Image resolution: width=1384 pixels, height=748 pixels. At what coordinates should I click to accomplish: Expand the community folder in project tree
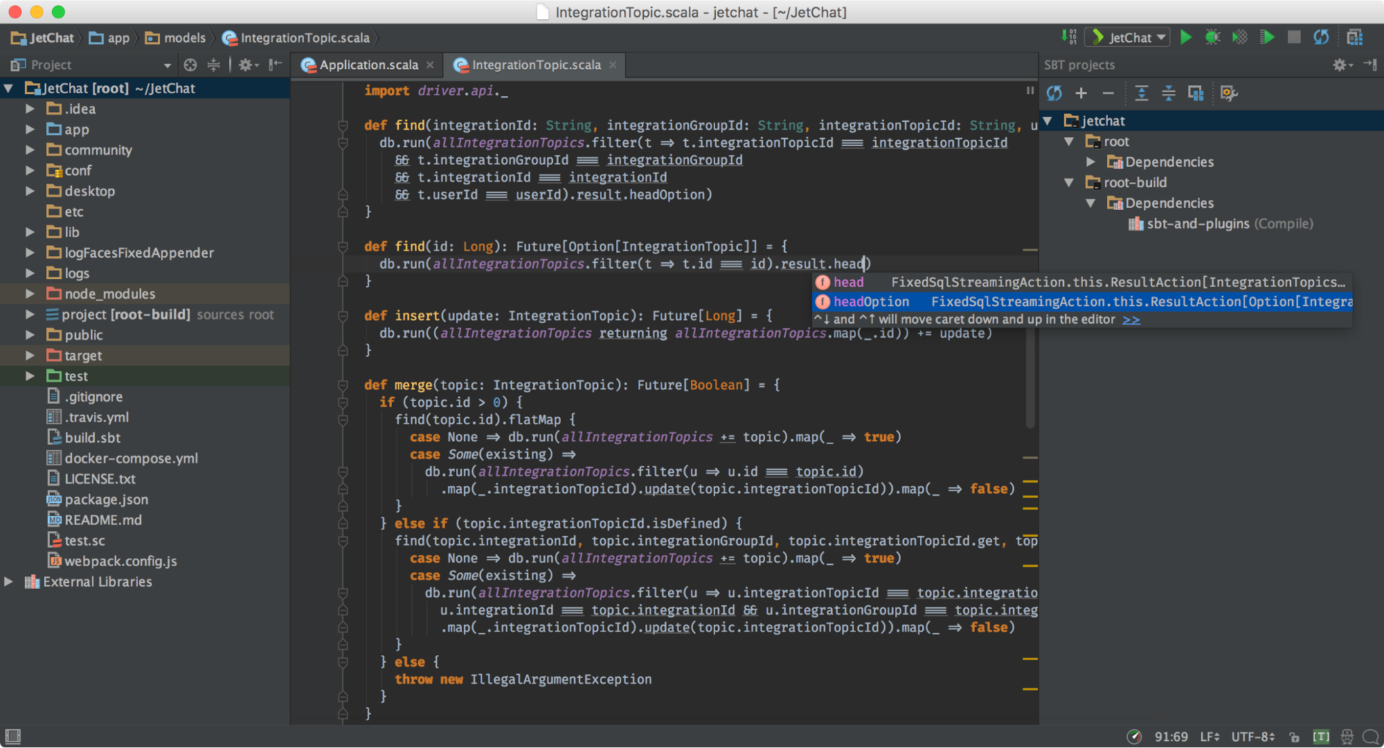(x=27, y=149)
